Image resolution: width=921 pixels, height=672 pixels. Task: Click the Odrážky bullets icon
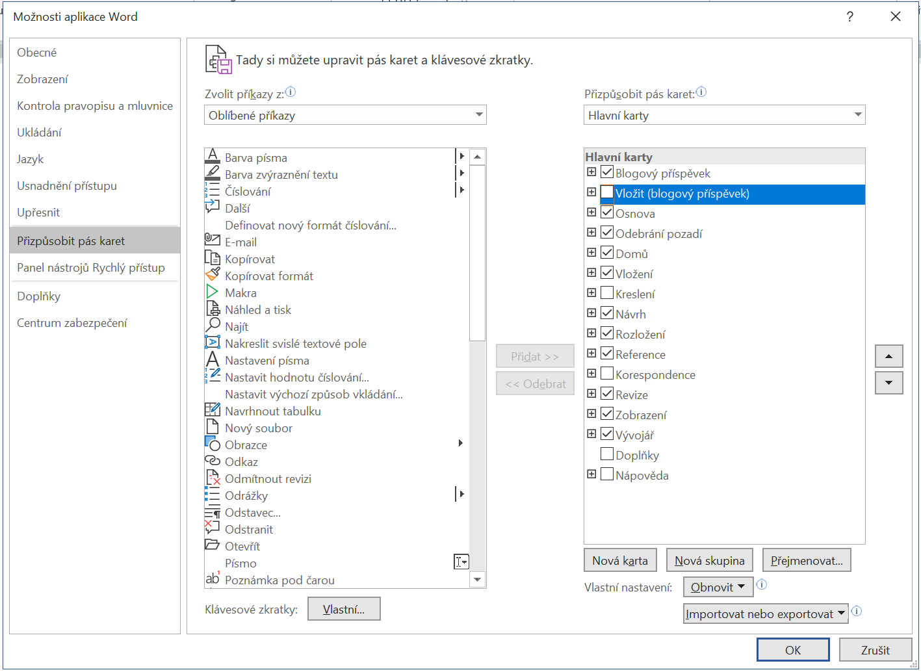tap(213, 495)
